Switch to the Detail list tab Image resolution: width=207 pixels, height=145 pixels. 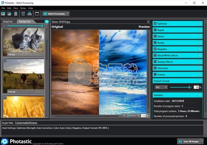coord(8,22)
